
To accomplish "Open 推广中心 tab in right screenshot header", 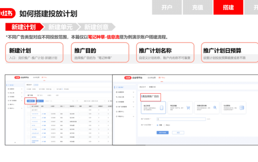I will coord(162,77).
